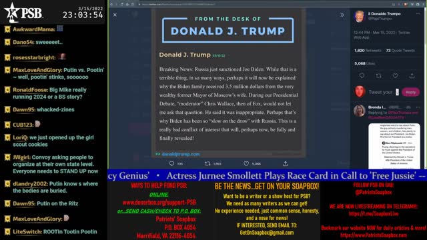Click chat message 'Dawn95: Putin on the Ritz'

coord(45,203)
